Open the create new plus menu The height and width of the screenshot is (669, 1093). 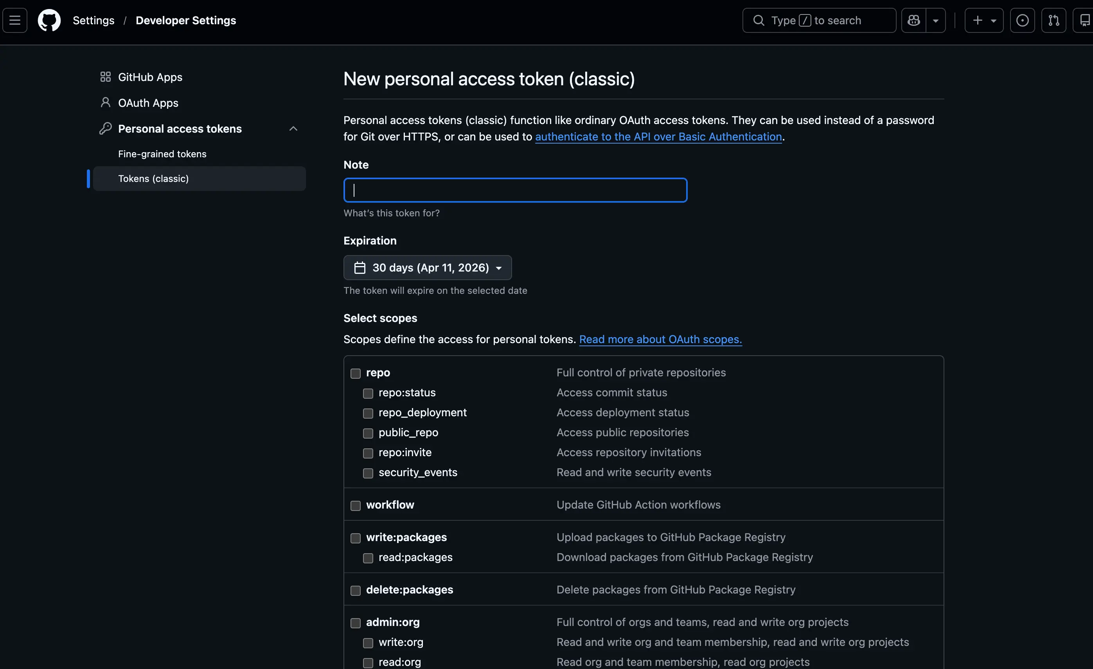[984, 20]
